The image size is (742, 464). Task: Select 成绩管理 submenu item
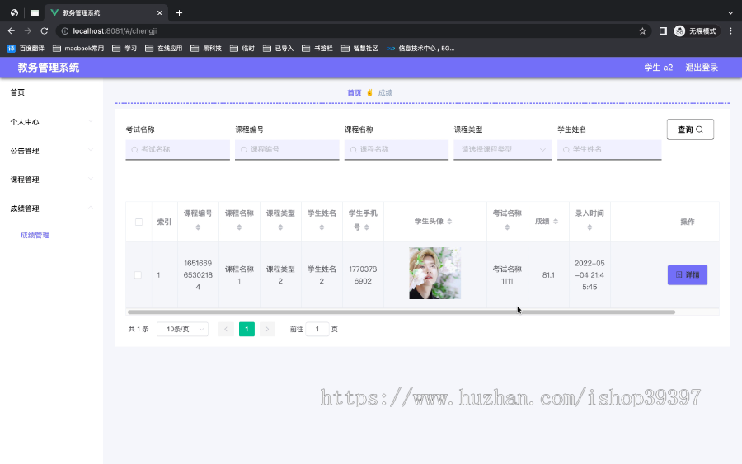35,235
